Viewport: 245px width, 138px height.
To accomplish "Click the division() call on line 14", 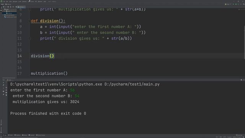I will pyautogui.click(x=42, y=56).
